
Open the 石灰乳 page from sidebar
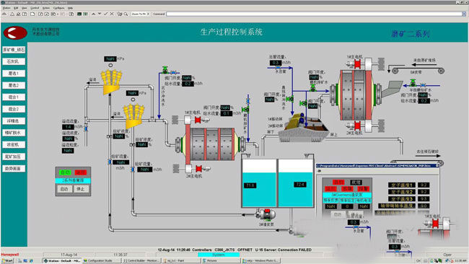[14, 61]
